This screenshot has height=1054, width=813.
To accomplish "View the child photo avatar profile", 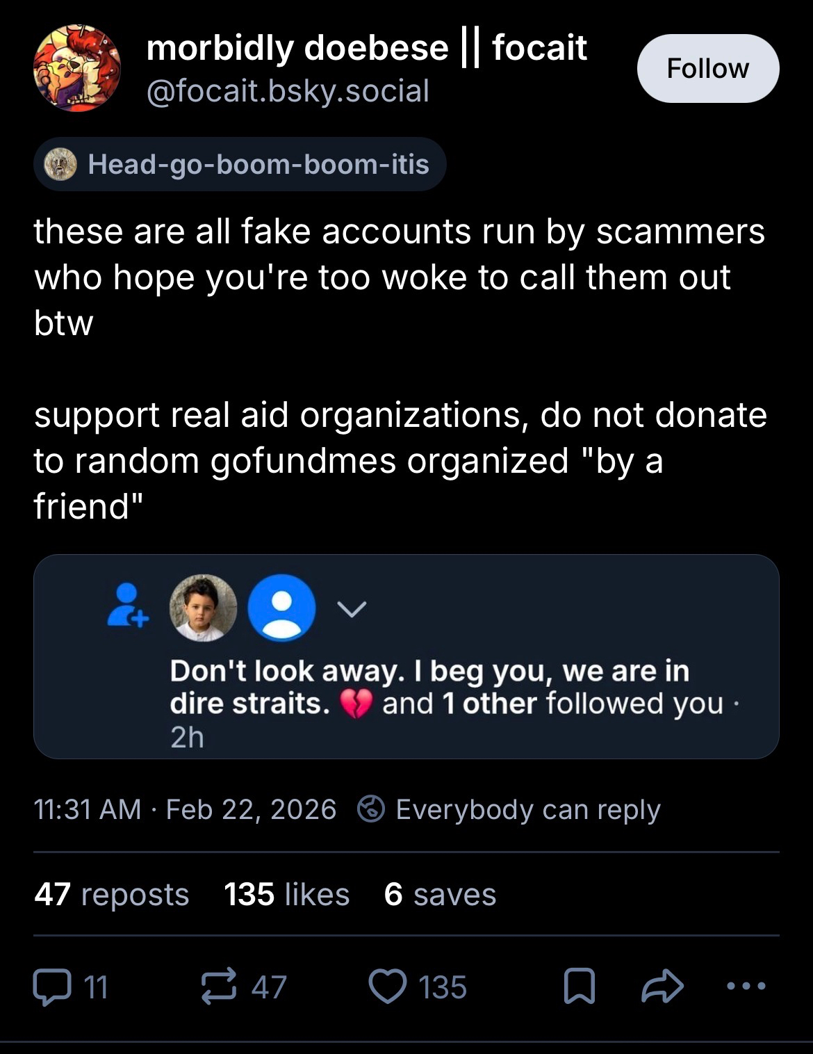I will [x=203, y=608].
